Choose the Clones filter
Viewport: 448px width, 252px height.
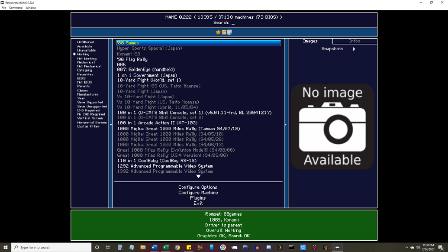[x=83, y=90]
